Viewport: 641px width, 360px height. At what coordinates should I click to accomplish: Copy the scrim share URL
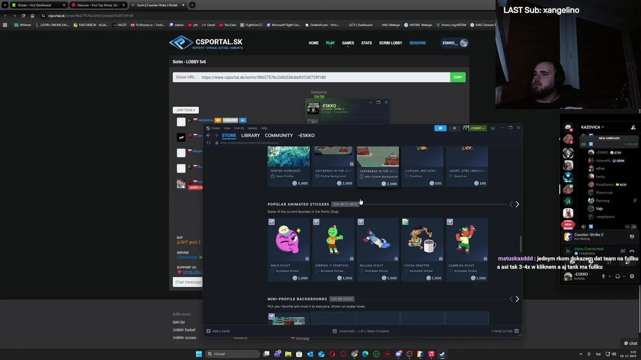click(458, 77)
